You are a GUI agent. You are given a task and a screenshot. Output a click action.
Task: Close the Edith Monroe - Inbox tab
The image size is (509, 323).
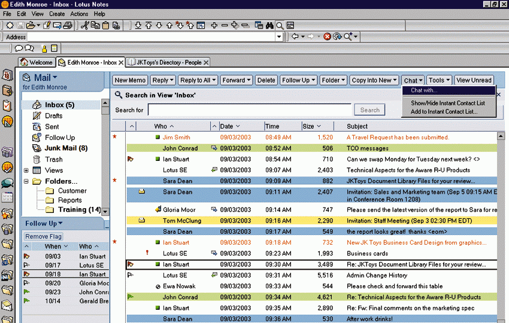pos(121,63)
